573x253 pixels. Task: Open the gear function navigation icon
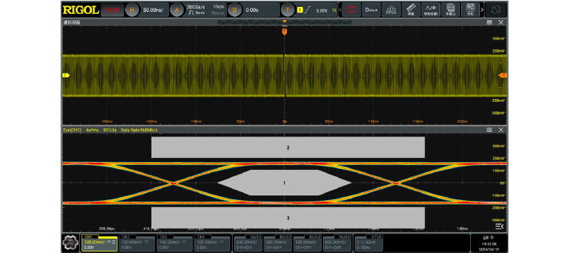70,243
